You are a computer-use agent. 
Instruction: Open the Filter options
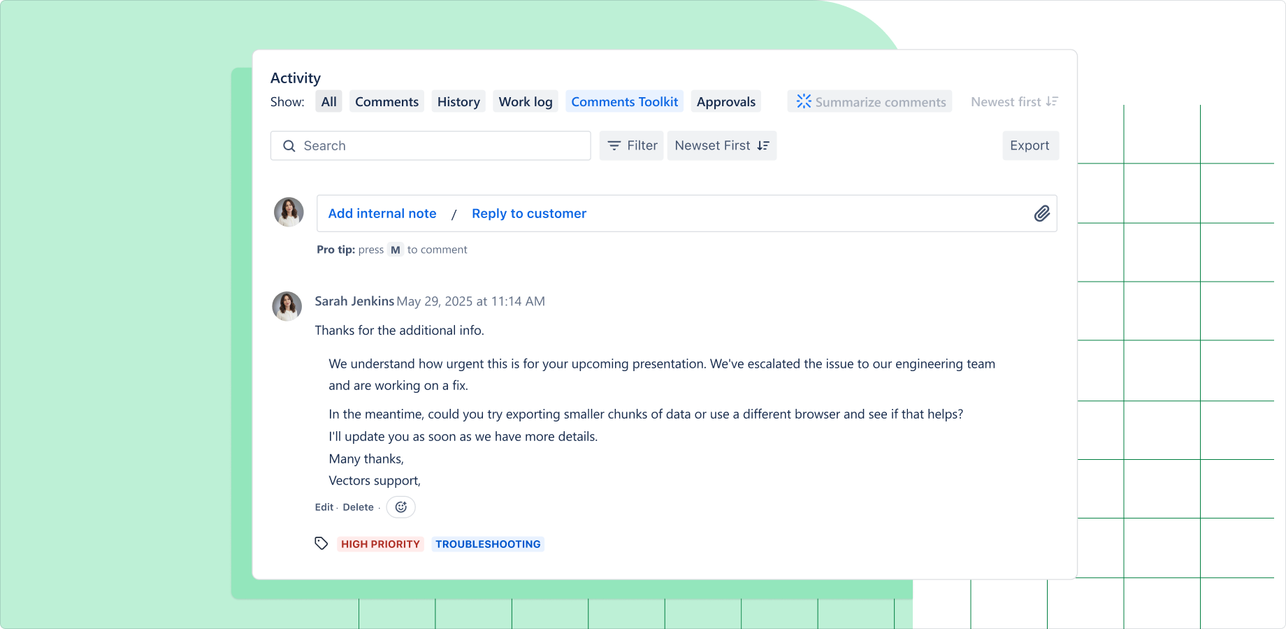631,145
